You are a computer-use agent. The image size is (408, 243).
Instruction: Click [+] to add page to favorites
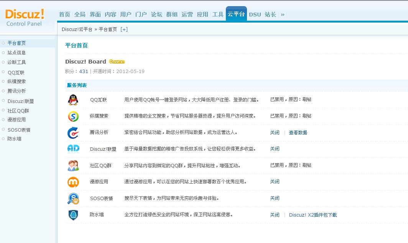click(x=124, y=29)
